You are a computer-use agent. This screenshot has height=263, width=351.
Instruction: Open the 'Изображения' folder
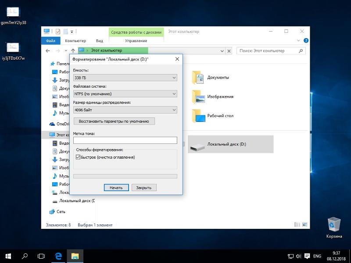pyautogui.click(x=213, y=96)
